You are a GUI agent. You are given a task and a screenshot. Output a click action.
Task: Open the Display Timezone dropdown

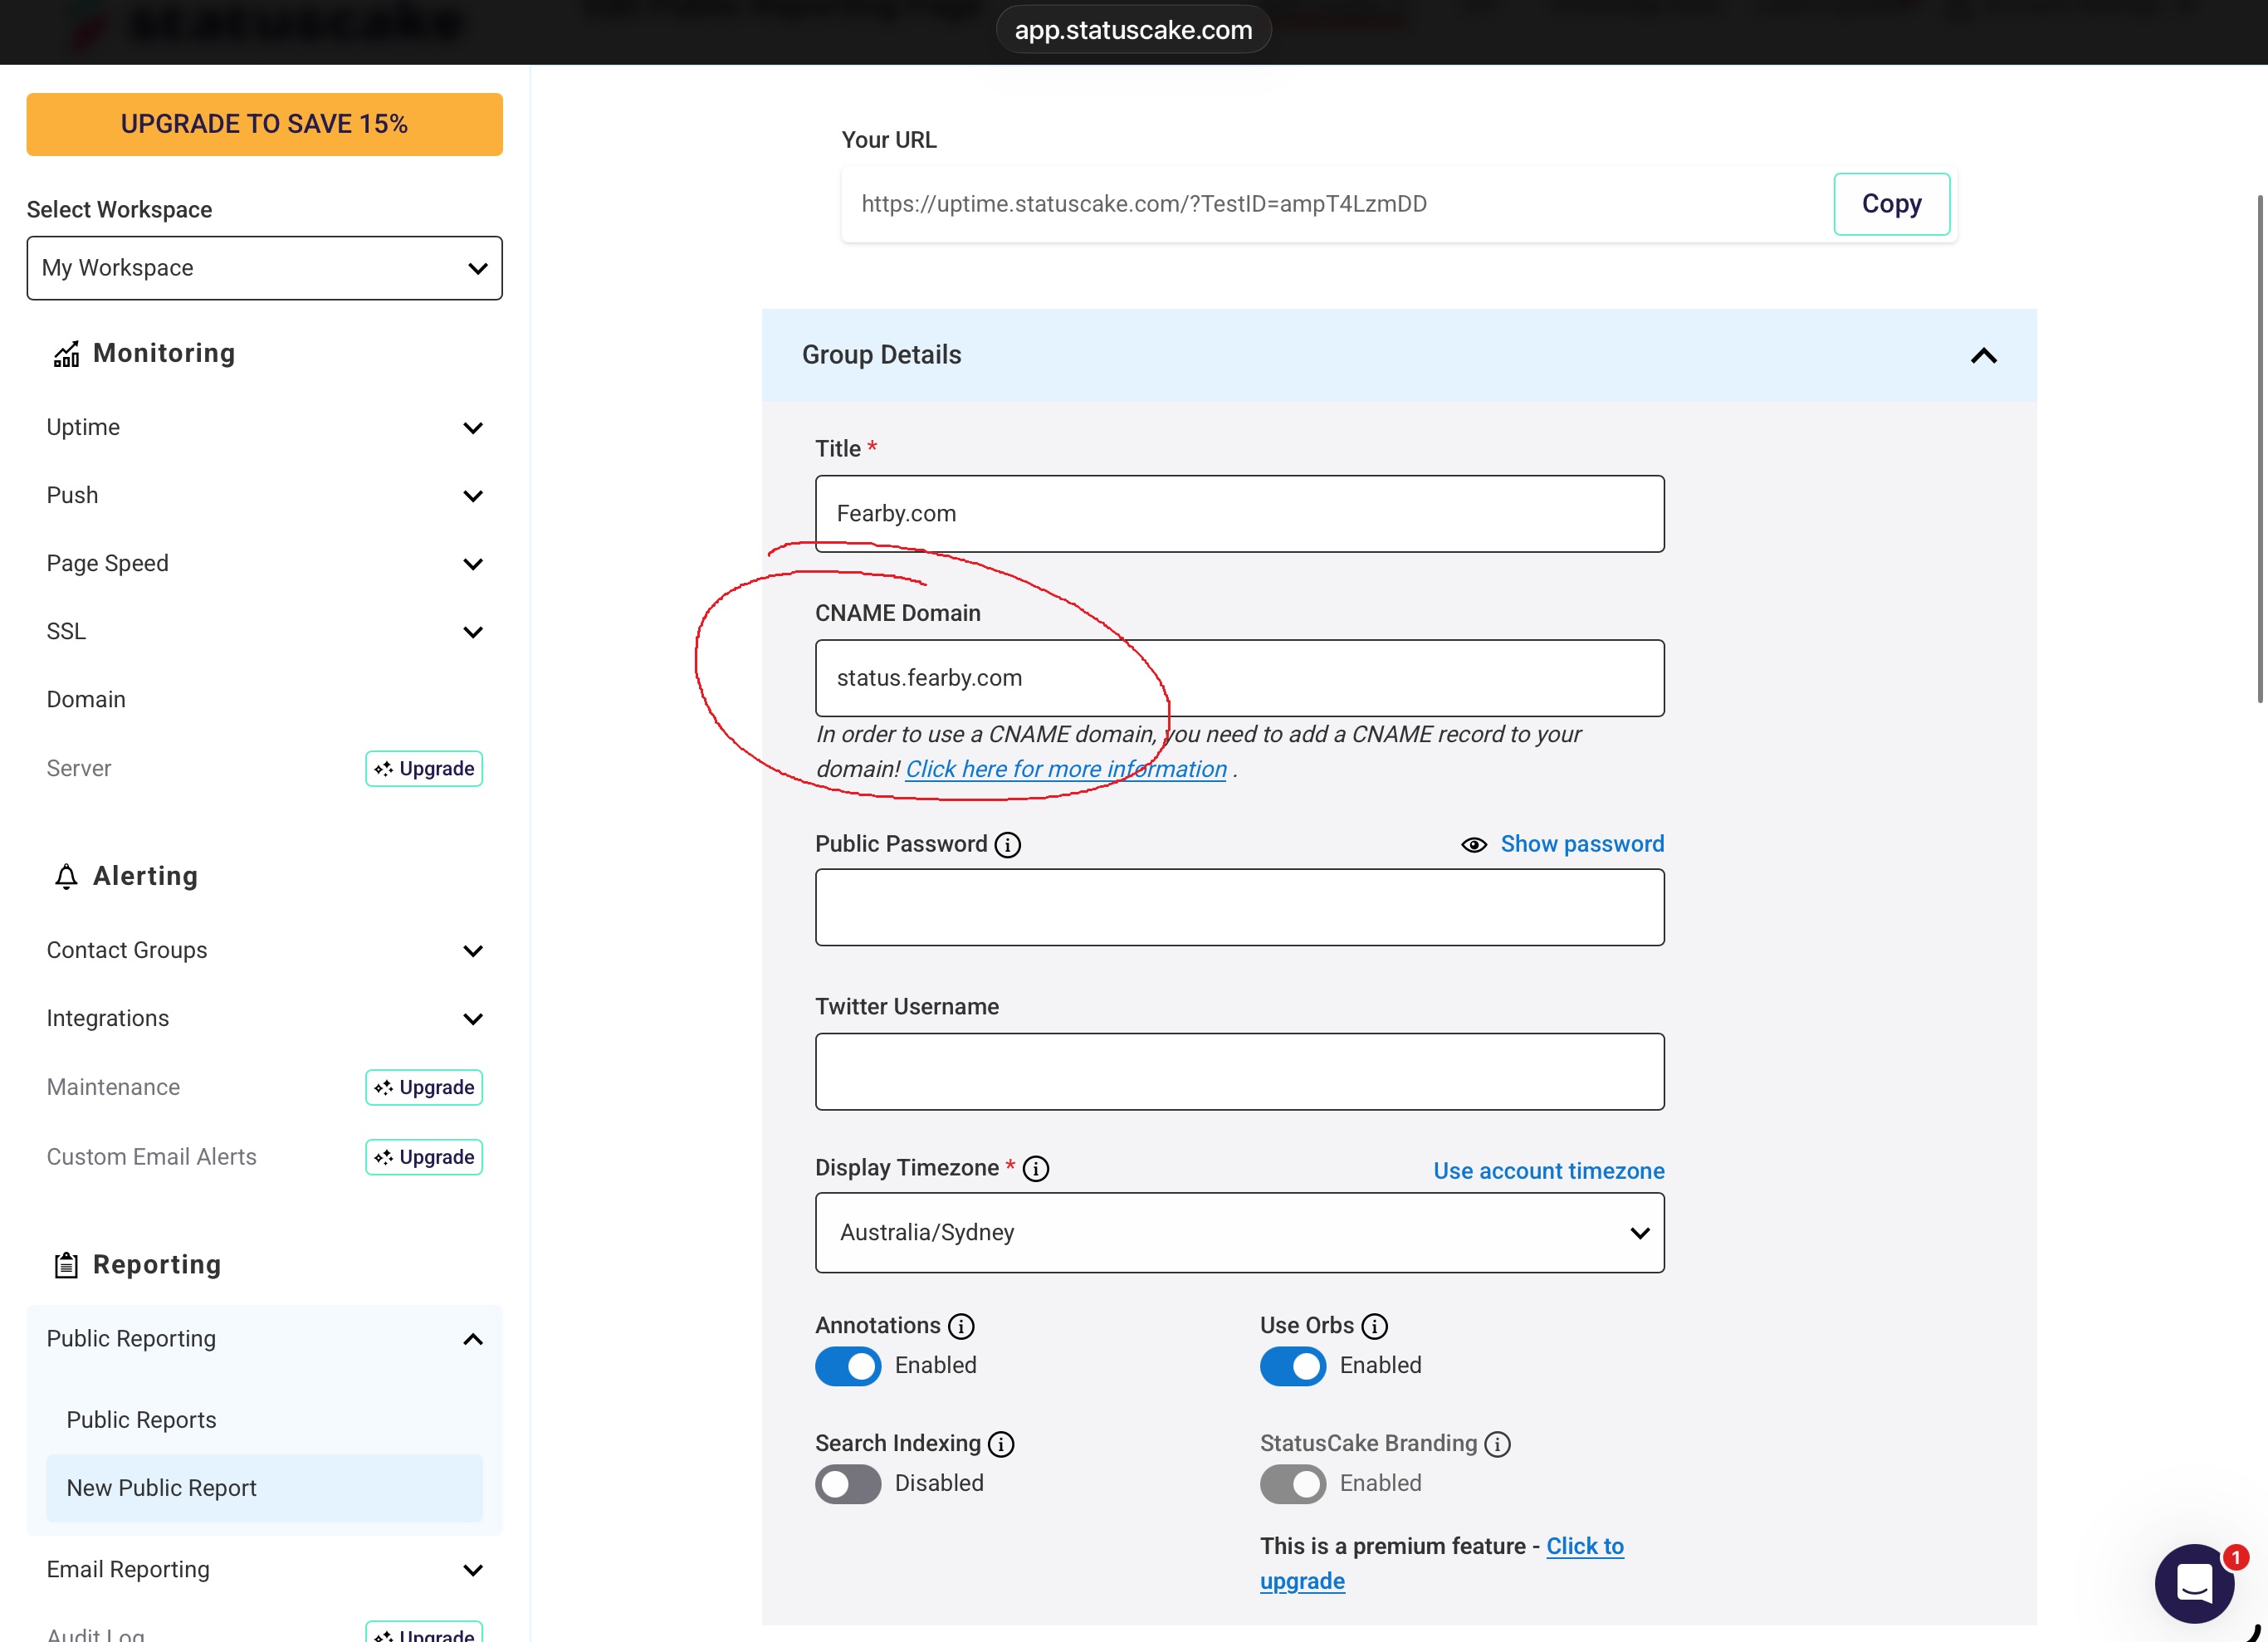1239,1232
